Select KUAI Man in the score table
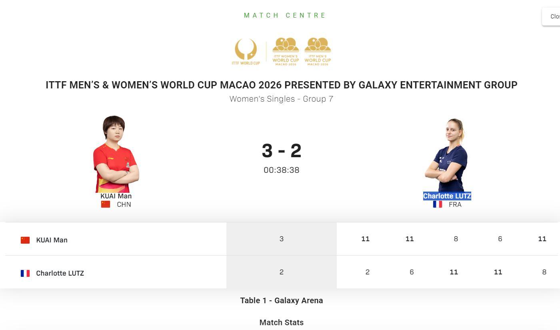560x330 pixels. tap(52, 240)
